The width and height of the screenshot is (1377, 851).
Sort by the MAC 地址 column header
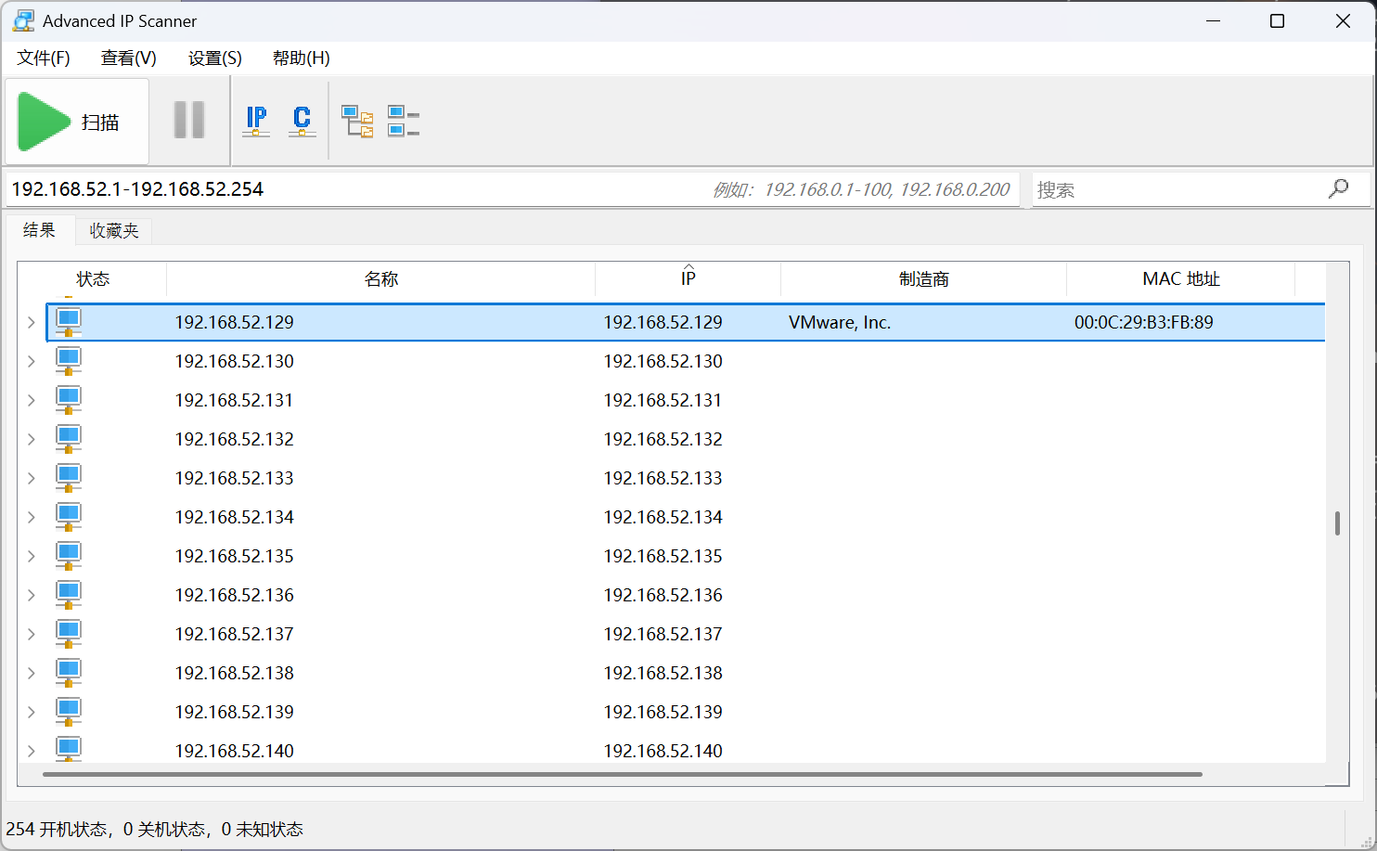1180,279
